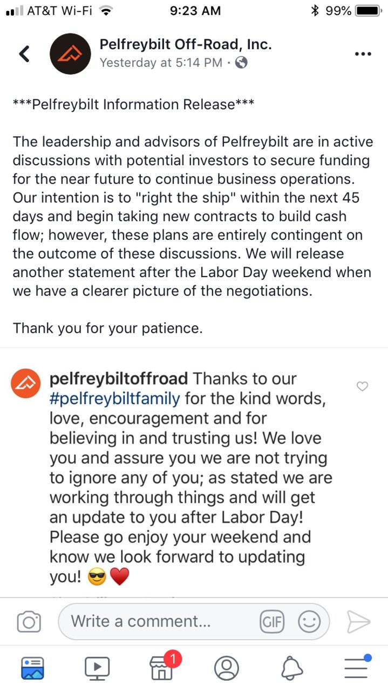Viewport: 388px width, 691px height.
Task: Open the Notifications bell tab
Action: 291,668
